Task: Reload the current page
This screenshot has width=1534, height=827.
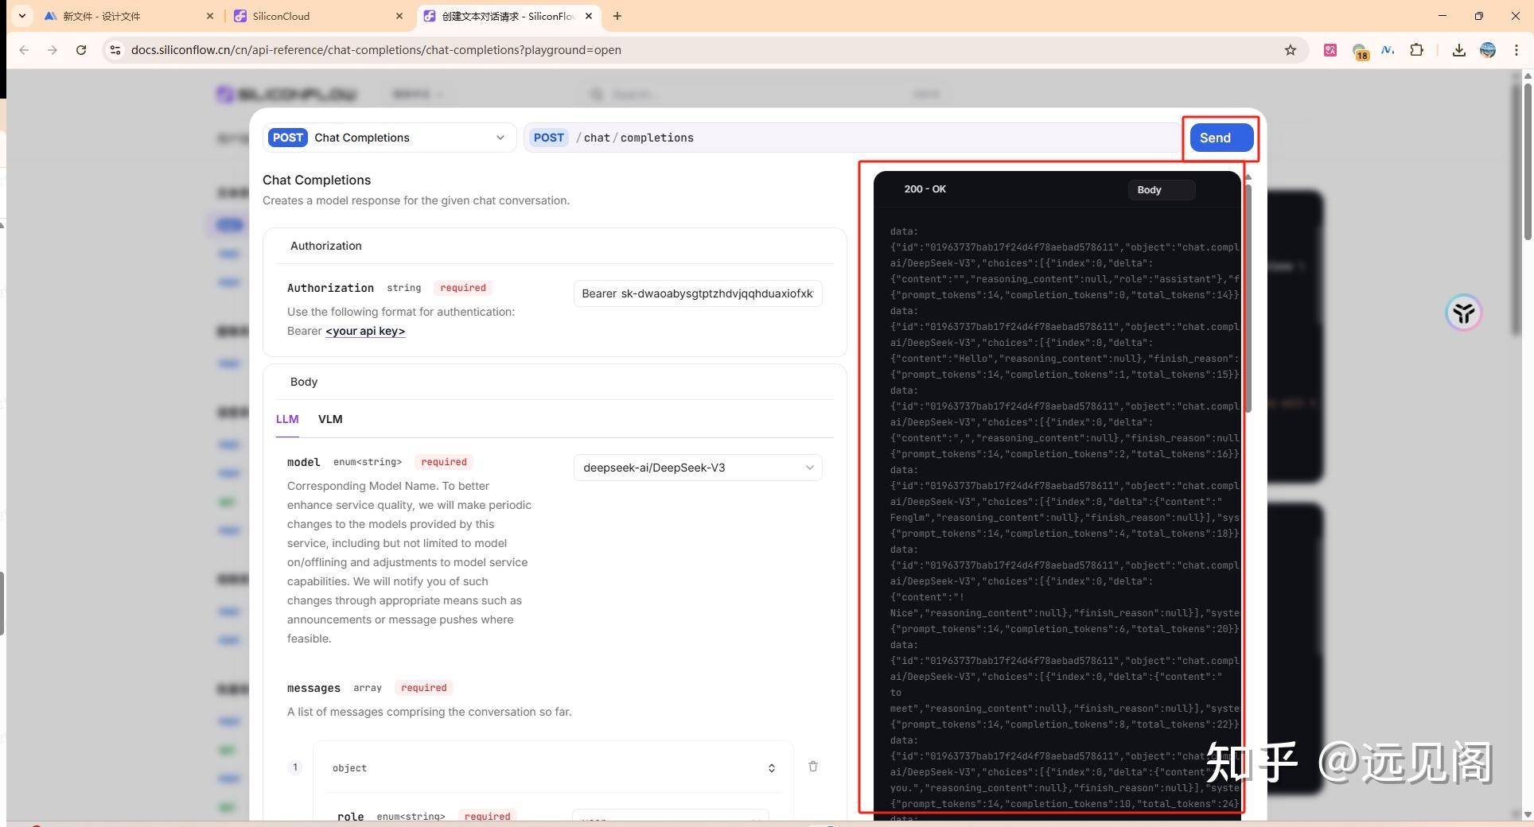Action: coord(81,50)
